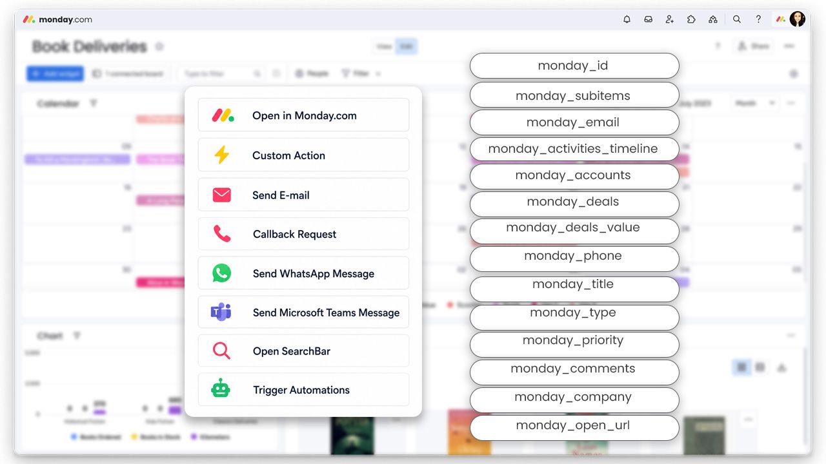Image resolution: width=826 pixels, height=464 pixels.
Task: Select the monday_type field pill
Action: [x=574, y=317]
